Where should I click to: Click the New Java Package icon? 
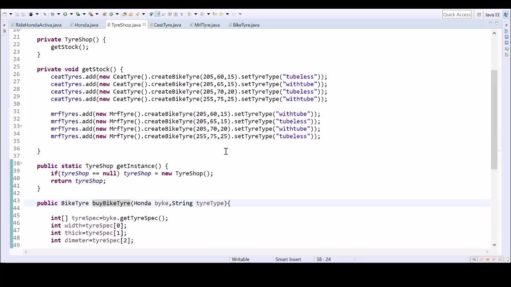(104, 14)
